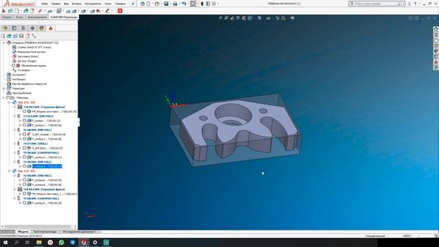Viewport: 439px width, 247px height.
Task: Click the Rebuild traffic-light icon
Action: click(202, 3)
